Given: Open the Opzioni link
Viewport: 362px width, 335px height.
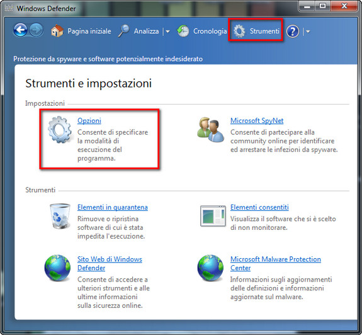Looking at the screenshot, I should click(89, 120).
